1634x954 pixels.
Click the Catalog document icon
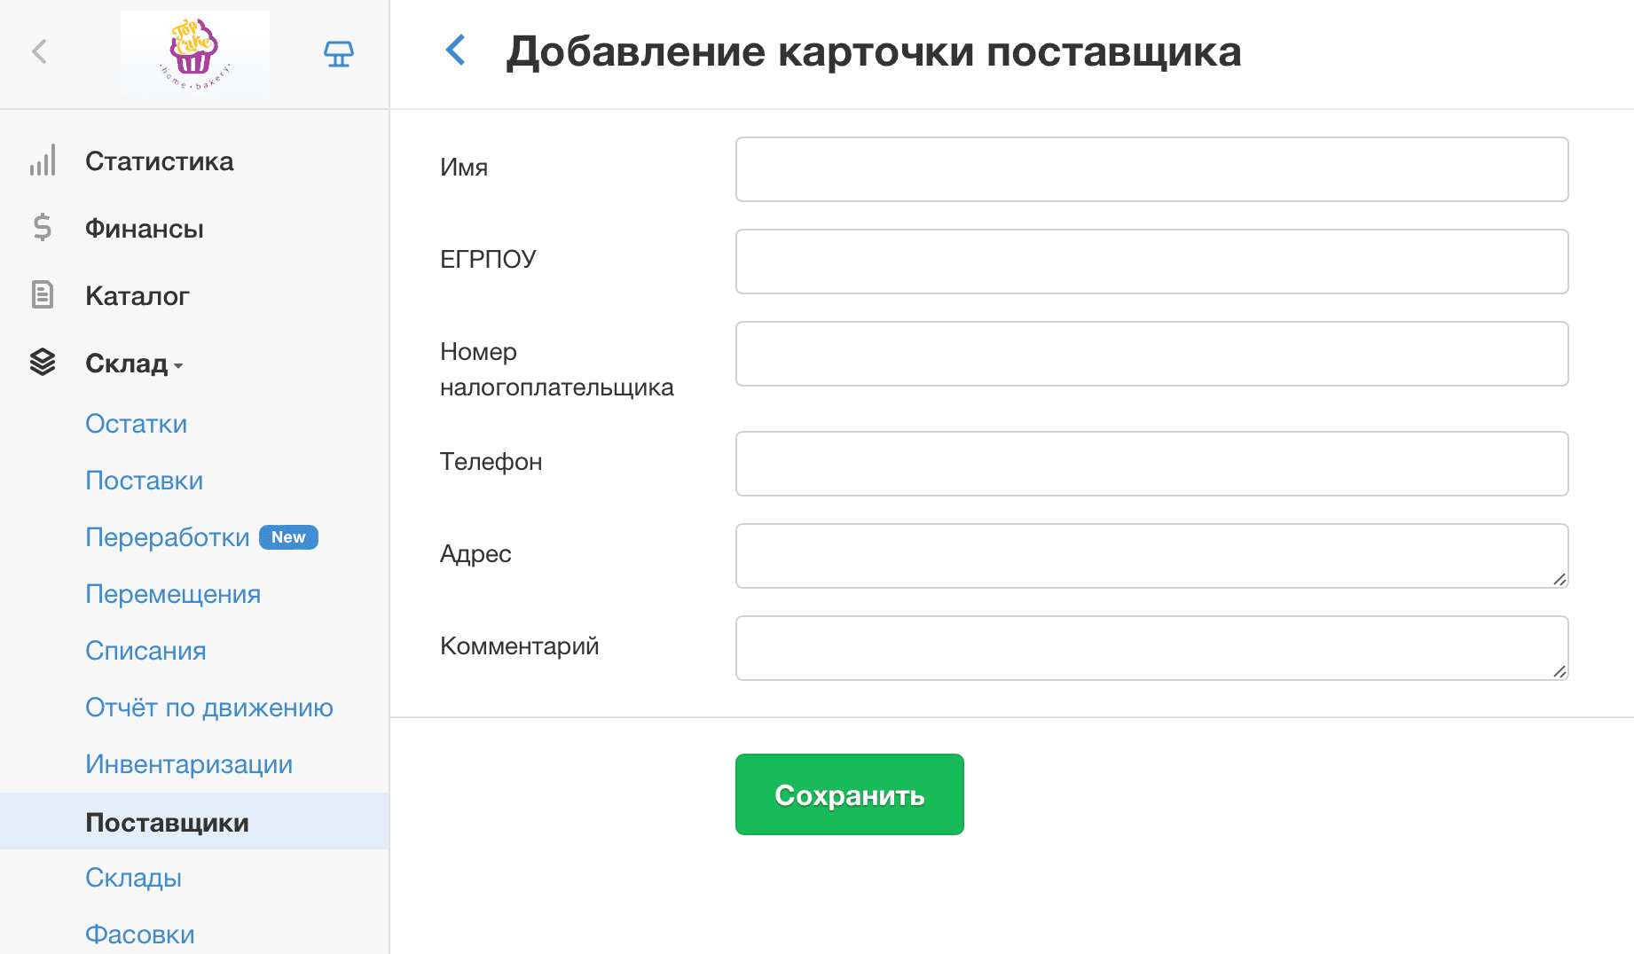[x=43, y=295]
